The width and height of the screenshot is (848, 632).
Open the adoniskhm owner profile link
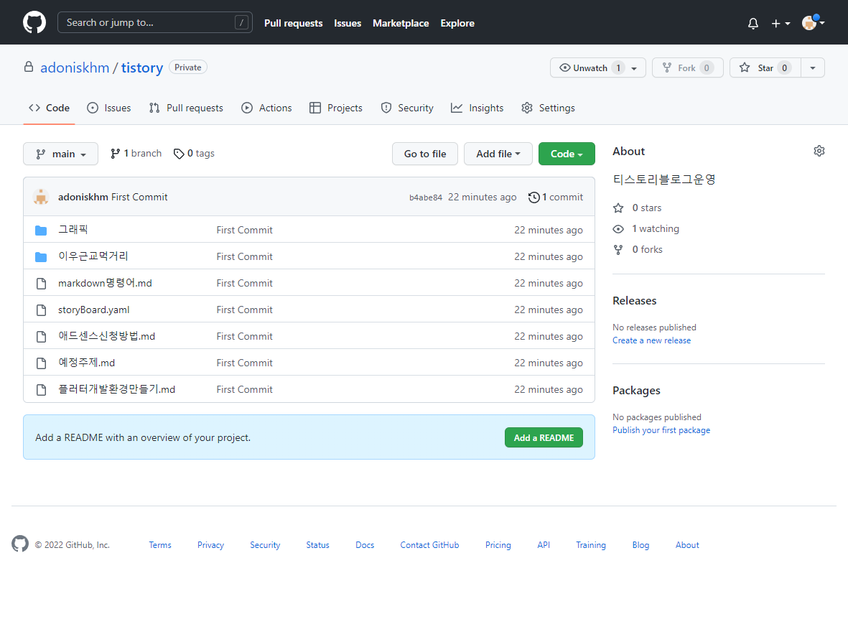tap(75, 68)
